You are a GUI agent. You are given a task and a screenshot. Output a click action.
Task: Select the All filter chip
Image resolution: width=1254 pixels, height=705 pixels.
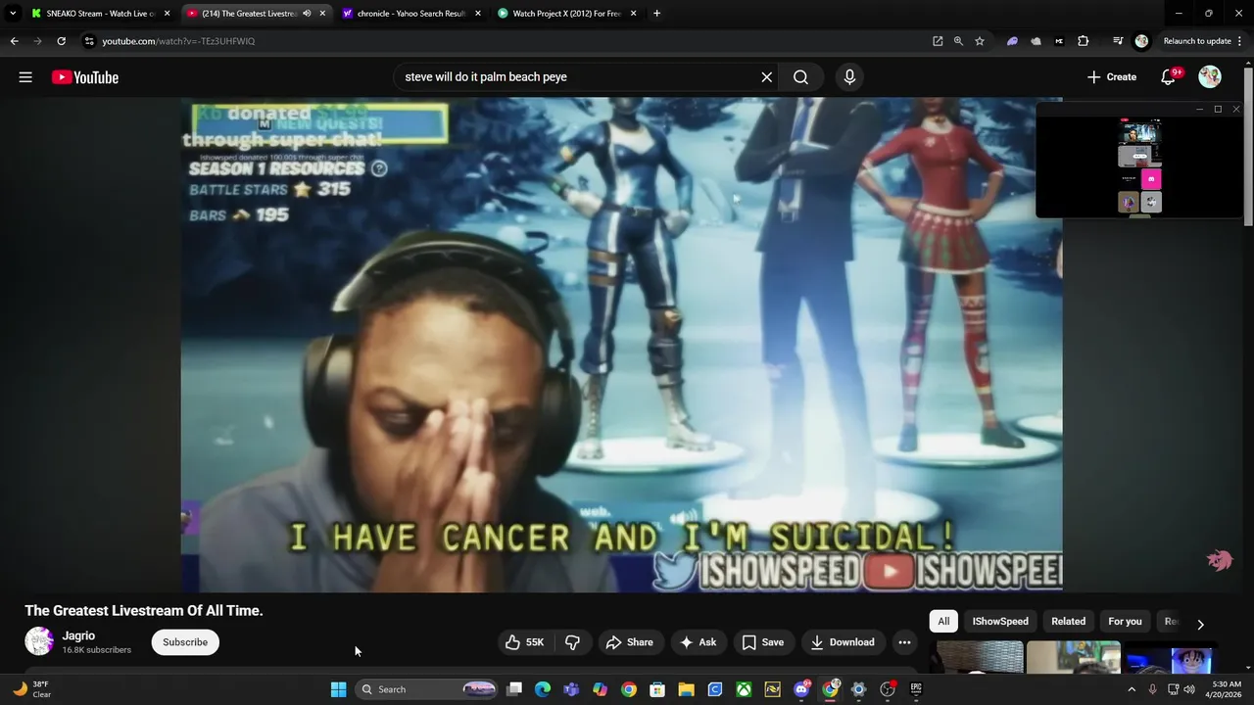tap(943, 621)
